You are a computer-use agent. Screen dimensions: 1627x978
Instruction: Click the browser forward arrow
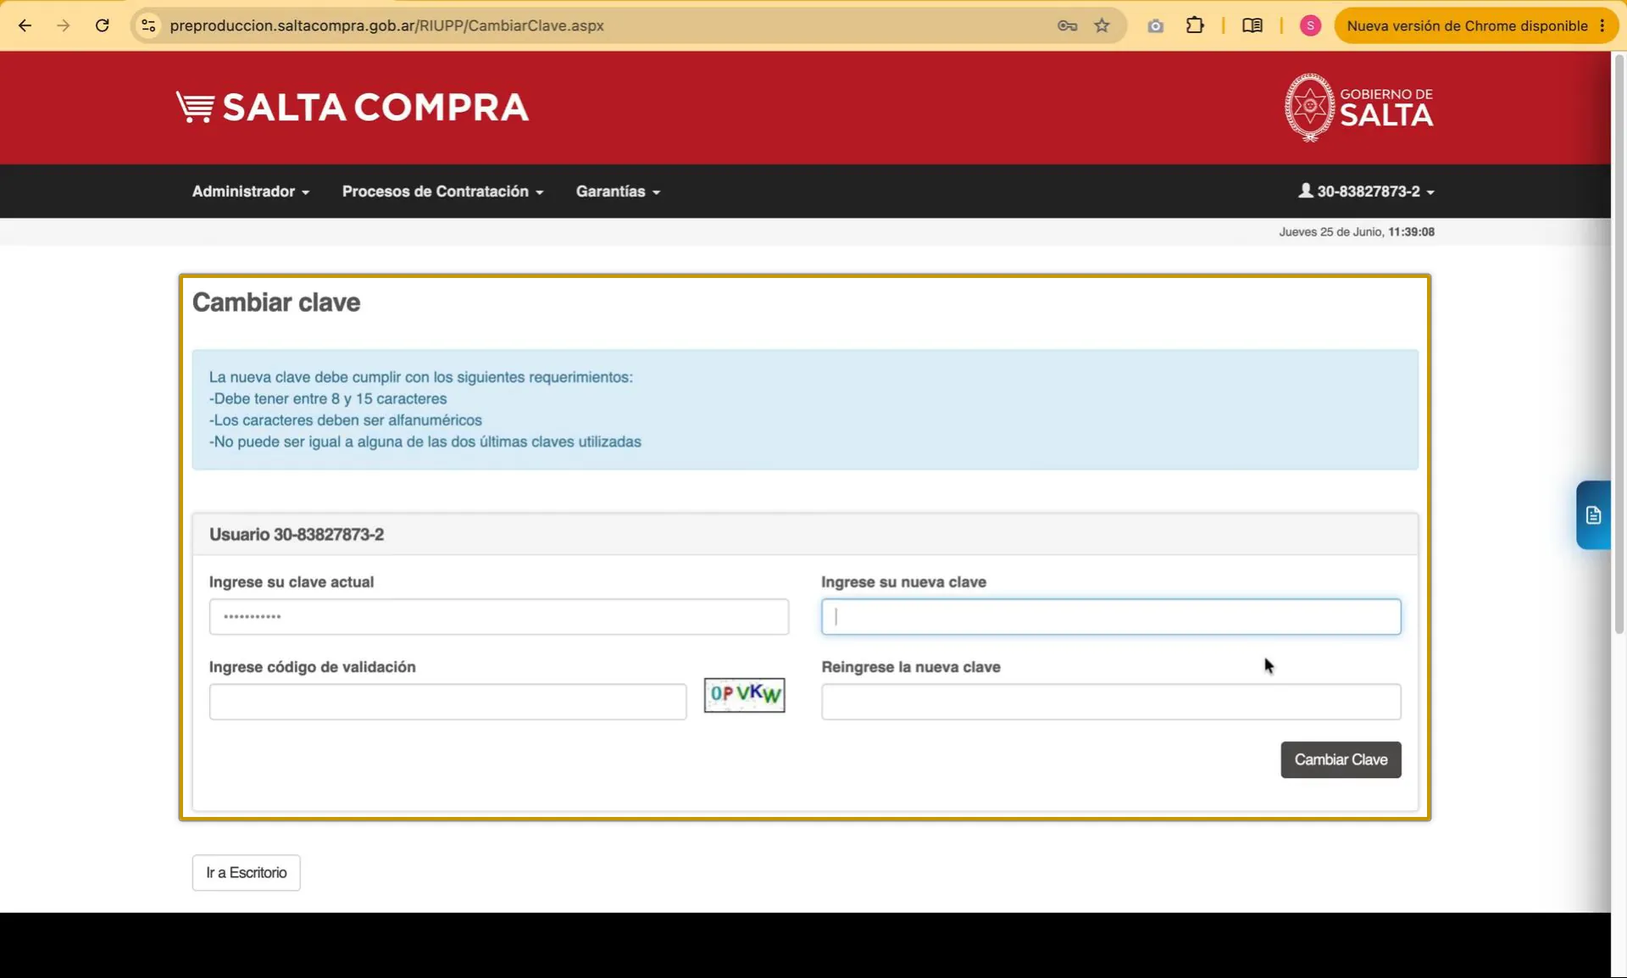coord(64,25)
